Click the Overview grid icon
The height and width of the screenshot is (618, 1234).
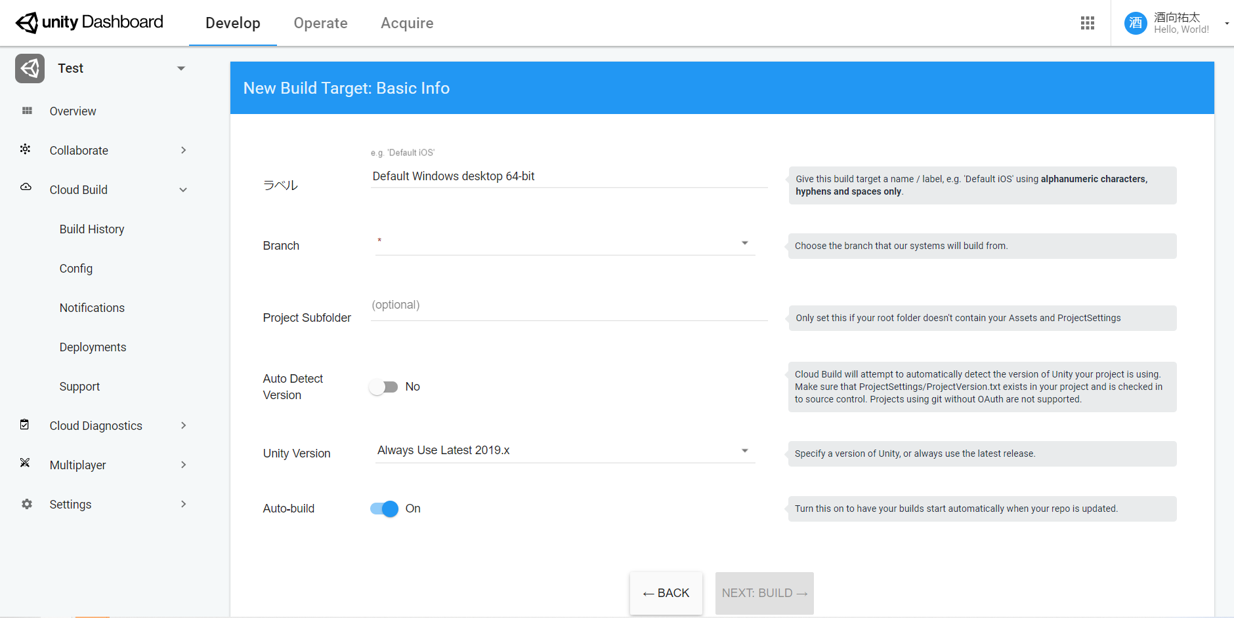pyautogui.click(x=27, y=111)
